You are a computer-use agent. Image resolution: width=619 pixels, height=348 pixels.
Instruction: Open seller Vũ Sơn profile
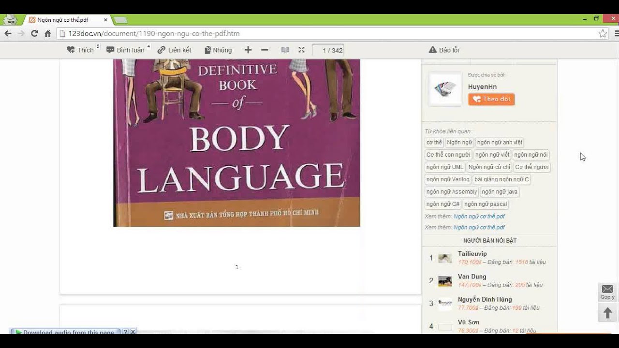pos(469,322)
